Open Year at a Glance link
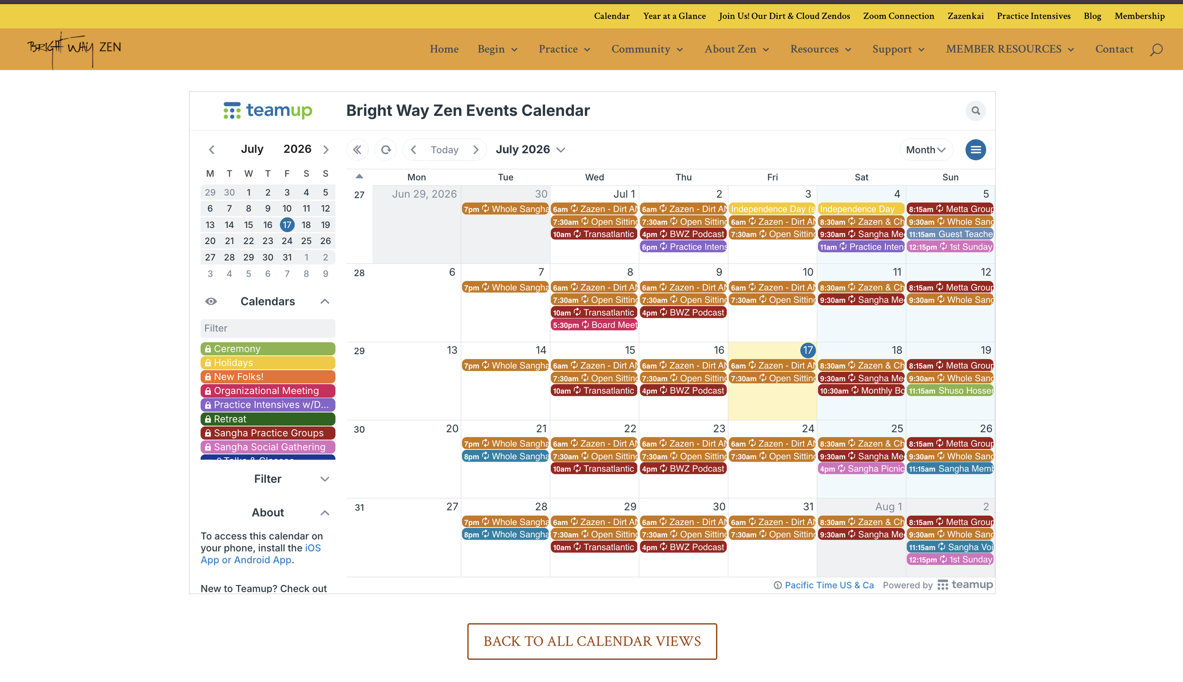The height and width of the screenshot is (682, 1183). pyautogui.click(x=674, y=16)
